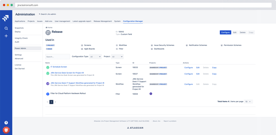Click the purple workflow icon in list

[x=48, y=84]
